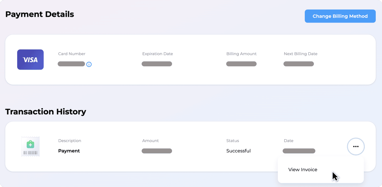Click the Next Billing Date label
Viewport: 382px width, 187px height.
tap(300, 54)
